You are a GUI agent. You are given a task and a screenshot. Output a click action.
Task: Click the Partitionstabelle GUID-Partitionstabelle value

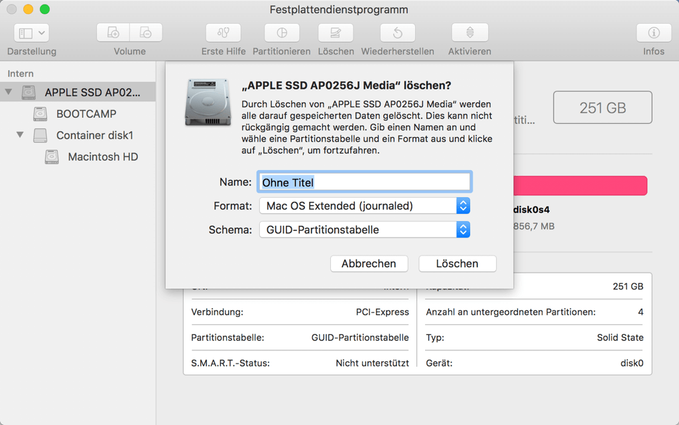pyautogui.click(x=360, y=338)
